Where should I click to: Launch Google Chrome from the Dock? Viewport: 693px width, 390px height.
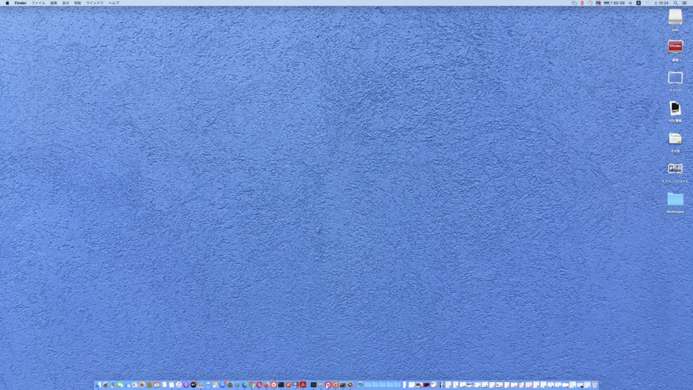click(x=252, y=385)
